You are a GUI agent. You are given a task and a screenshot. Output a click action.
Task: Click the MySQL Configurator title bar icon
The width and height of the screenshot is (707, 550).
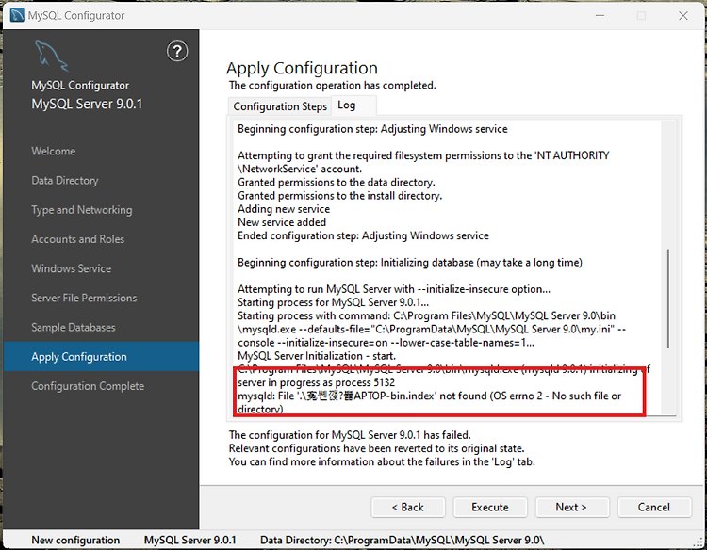pyautogui.click(x=17, y=15)
